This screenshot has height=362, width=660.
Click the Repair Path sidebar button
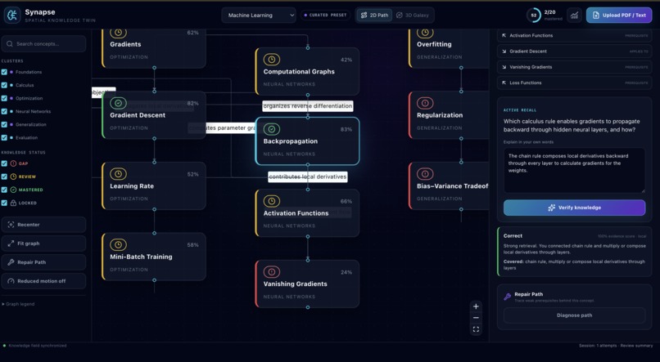click(x=43, y=262)
